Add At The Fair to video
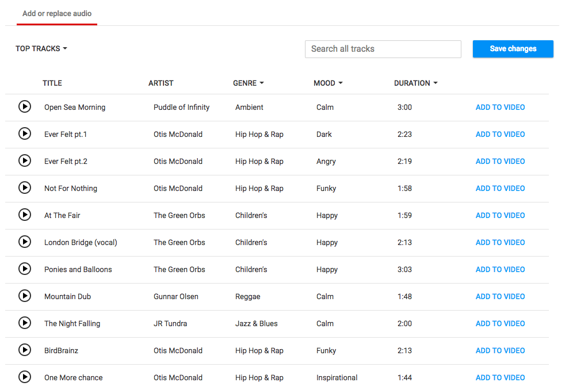The width and height of the screenshot is (569, 386). pyautogui.click(x=500, y=216)
